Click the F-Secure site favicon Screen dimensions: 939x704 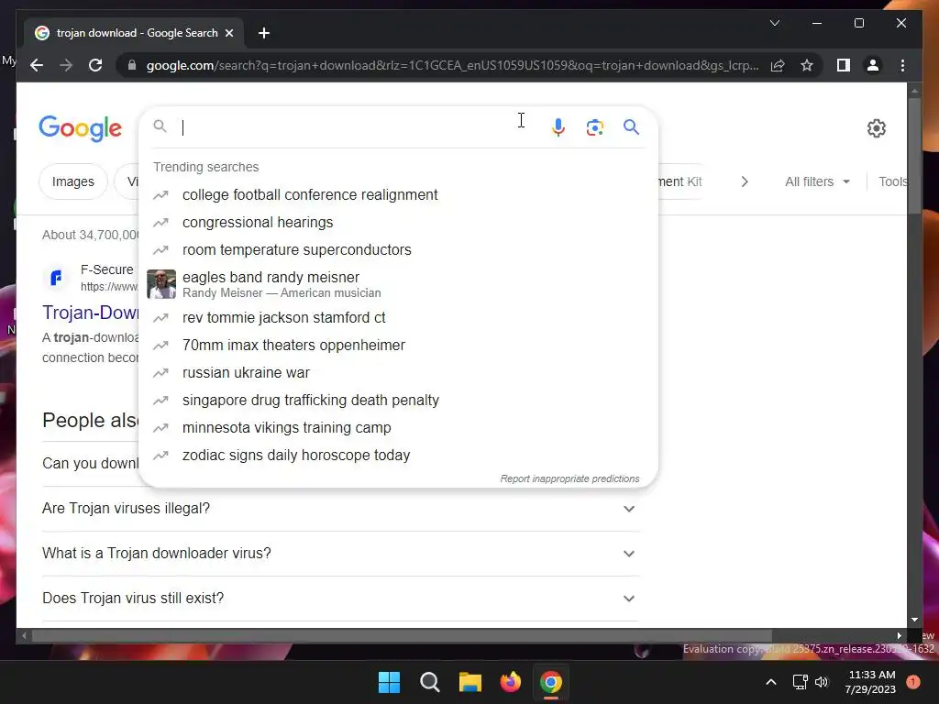[56, 278]
